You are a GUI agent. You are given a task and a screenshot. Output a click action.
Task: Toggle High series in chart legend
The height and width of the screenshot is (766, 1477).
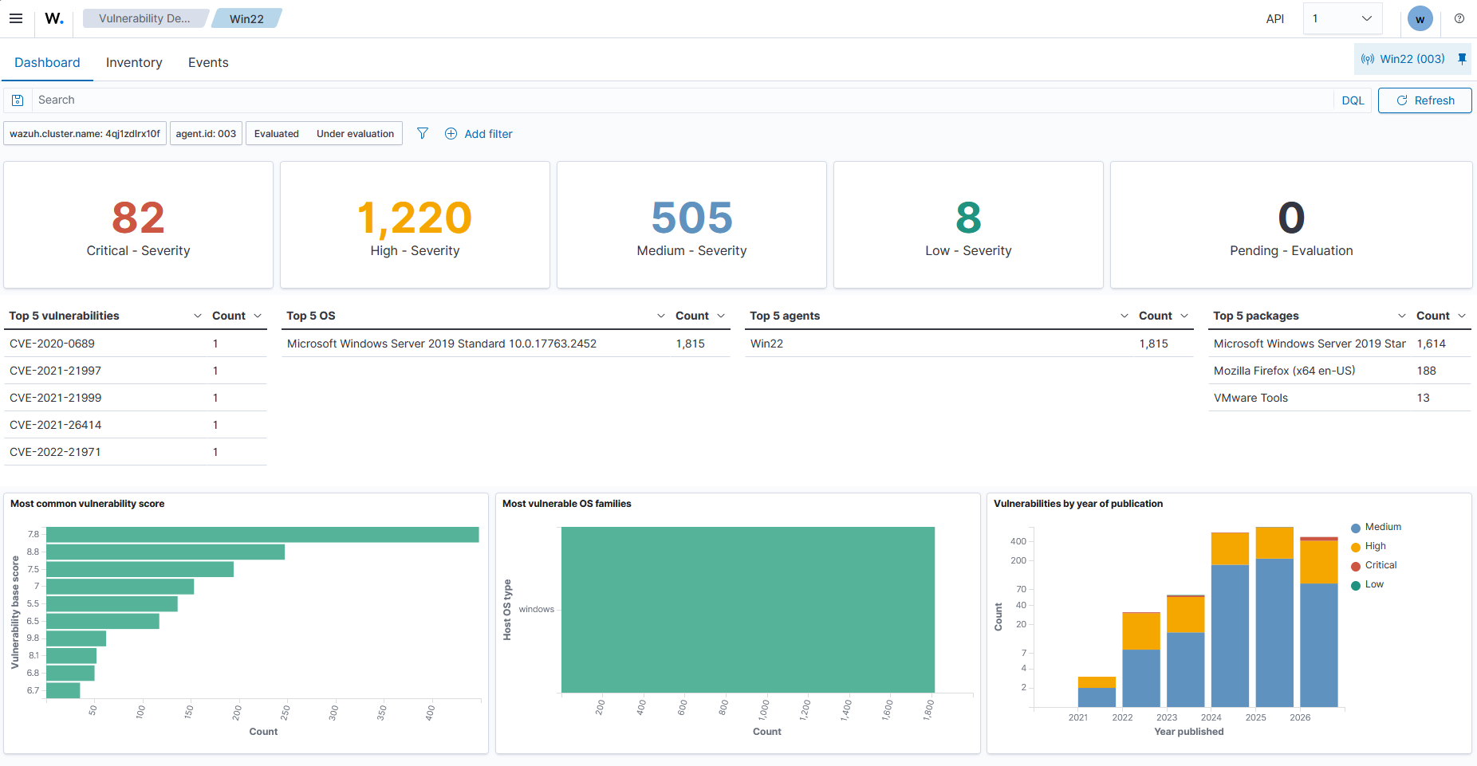pos(1375,546)
